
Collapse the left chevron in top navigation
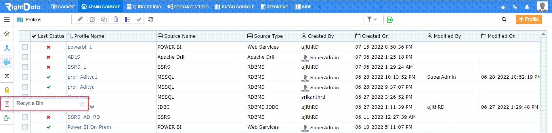coord(320,7)
